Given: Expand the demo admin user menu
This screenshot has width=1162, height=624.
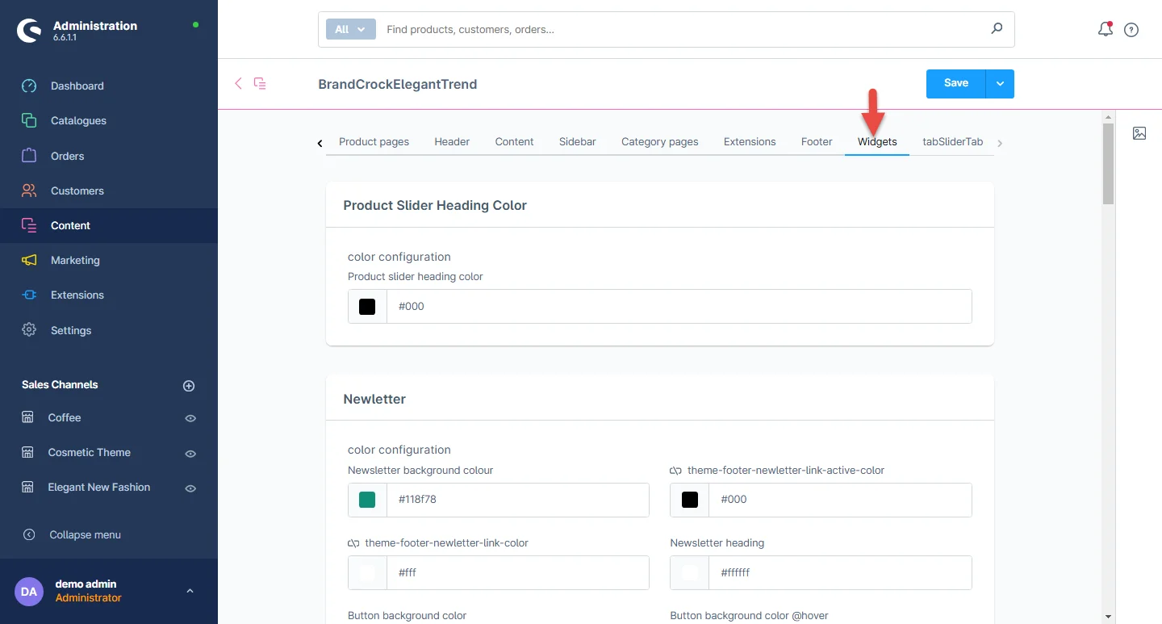Looking at the screenshot, I should (x=190, y=591).
